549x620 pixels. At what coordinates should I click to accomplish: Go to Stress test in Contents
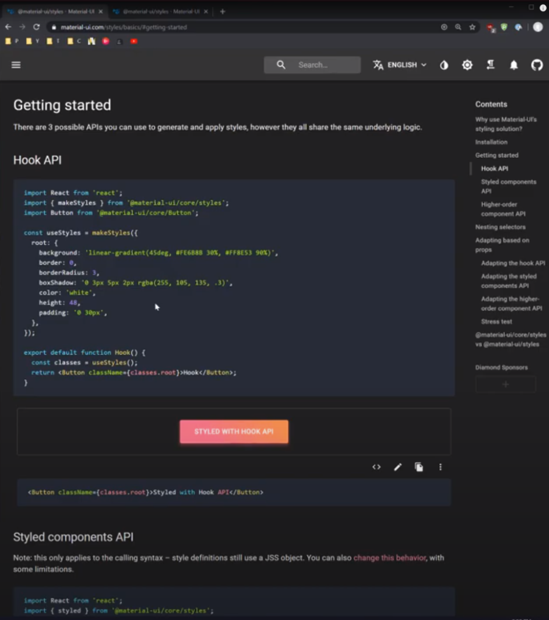[x=496, y=321]
